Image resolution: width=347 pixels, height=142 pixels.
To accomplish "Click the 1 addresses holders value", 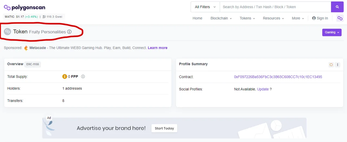I will 72,88.
